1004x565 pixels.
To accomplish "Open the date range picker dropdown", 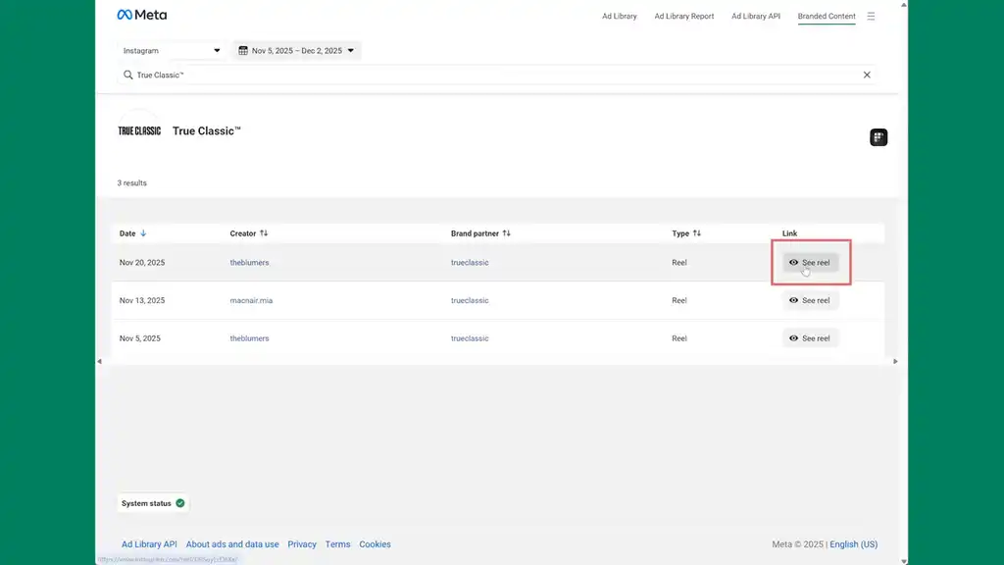I will point(297,51).
